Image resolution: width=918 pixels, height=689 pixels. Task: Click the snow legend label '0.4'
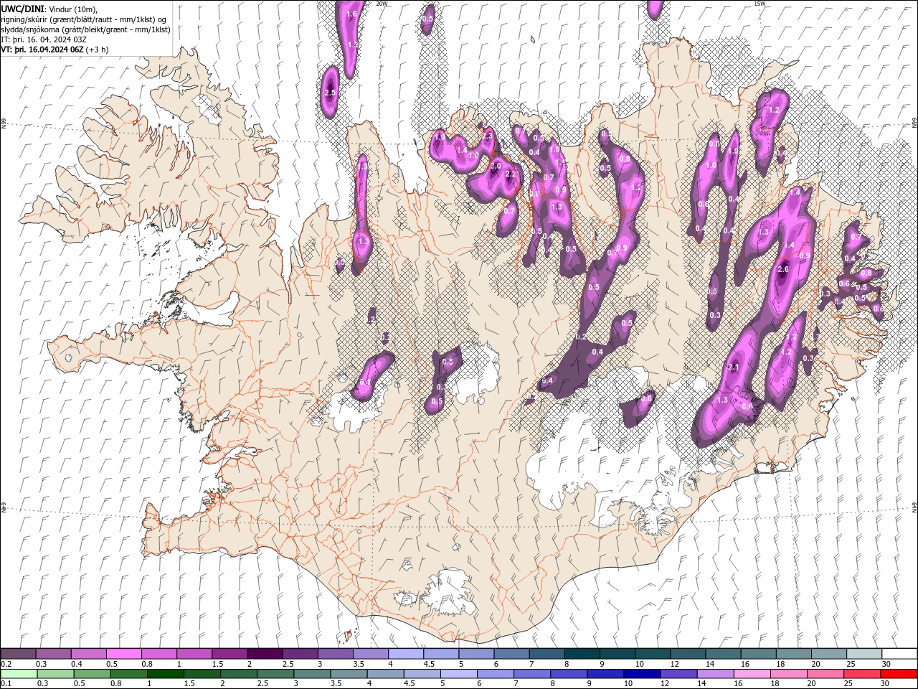tap(77, 664)
